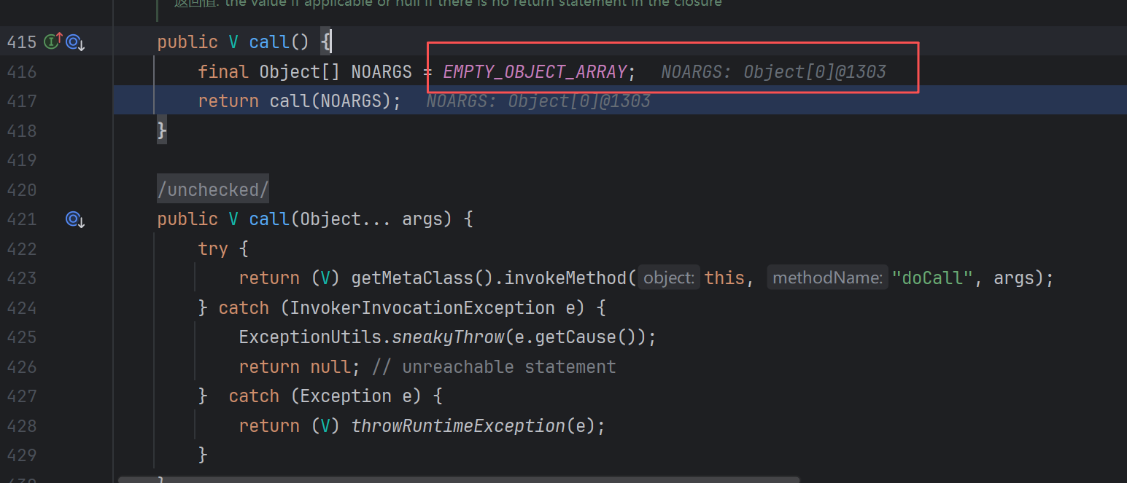Click the EMPTY_OBJECT_ARRAY constant

click(x=534, y=72)
